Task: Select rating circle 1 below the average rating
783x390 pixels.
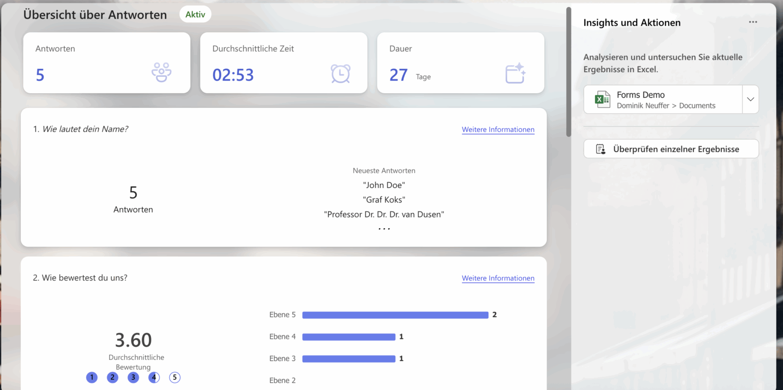Action: point(92,377)
